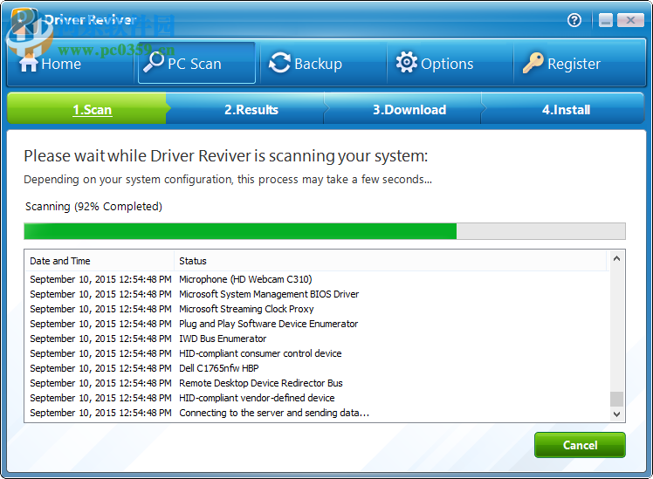The width and height of the screenshot is (653, 479).
Task: Select Microsoft Streaming Clock Proxy row
Action: (317, 309)
